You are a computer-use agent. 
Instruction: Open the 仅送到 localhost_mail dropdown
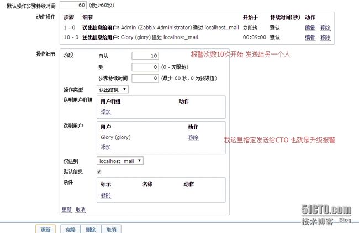pos(120,161)
